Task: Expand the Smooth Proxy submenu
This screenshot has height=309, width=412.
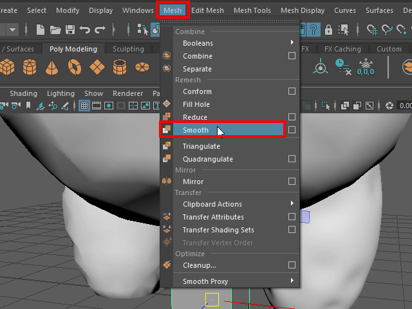Action: (x=292, y=281)
